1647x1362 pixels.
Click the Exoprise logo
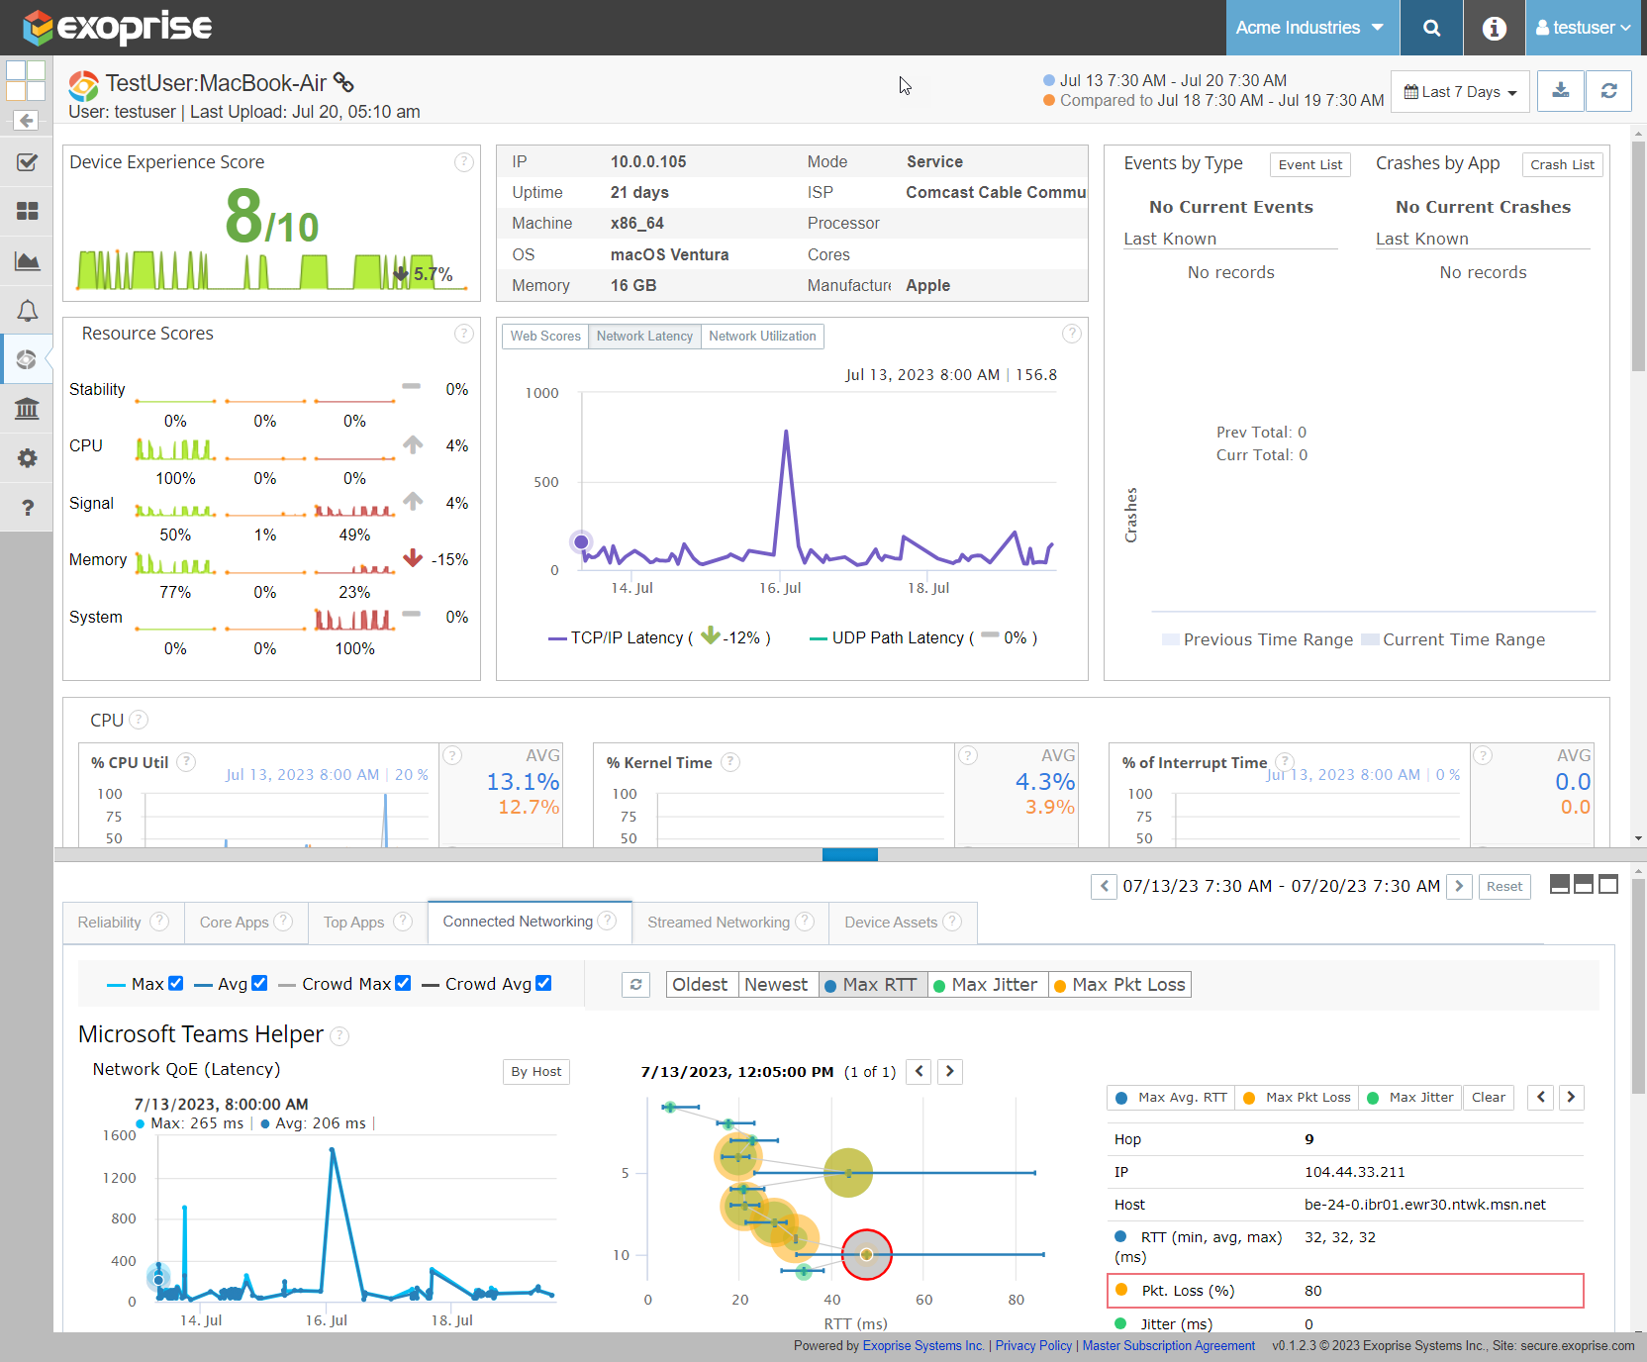[x=118, y=28]
